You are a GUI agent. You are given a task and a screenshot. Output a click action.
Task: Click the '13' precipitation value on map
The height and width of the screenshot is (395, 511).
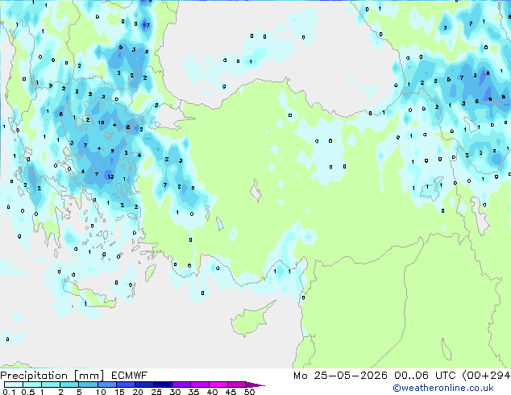coord(110,177)
